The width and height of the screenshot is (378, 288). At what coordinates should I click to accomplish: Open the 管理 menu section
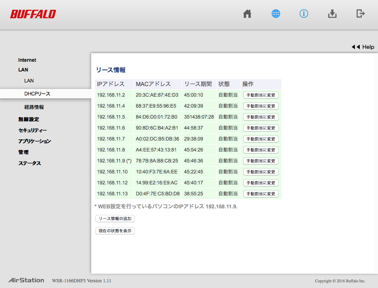(x=24, y=152)
